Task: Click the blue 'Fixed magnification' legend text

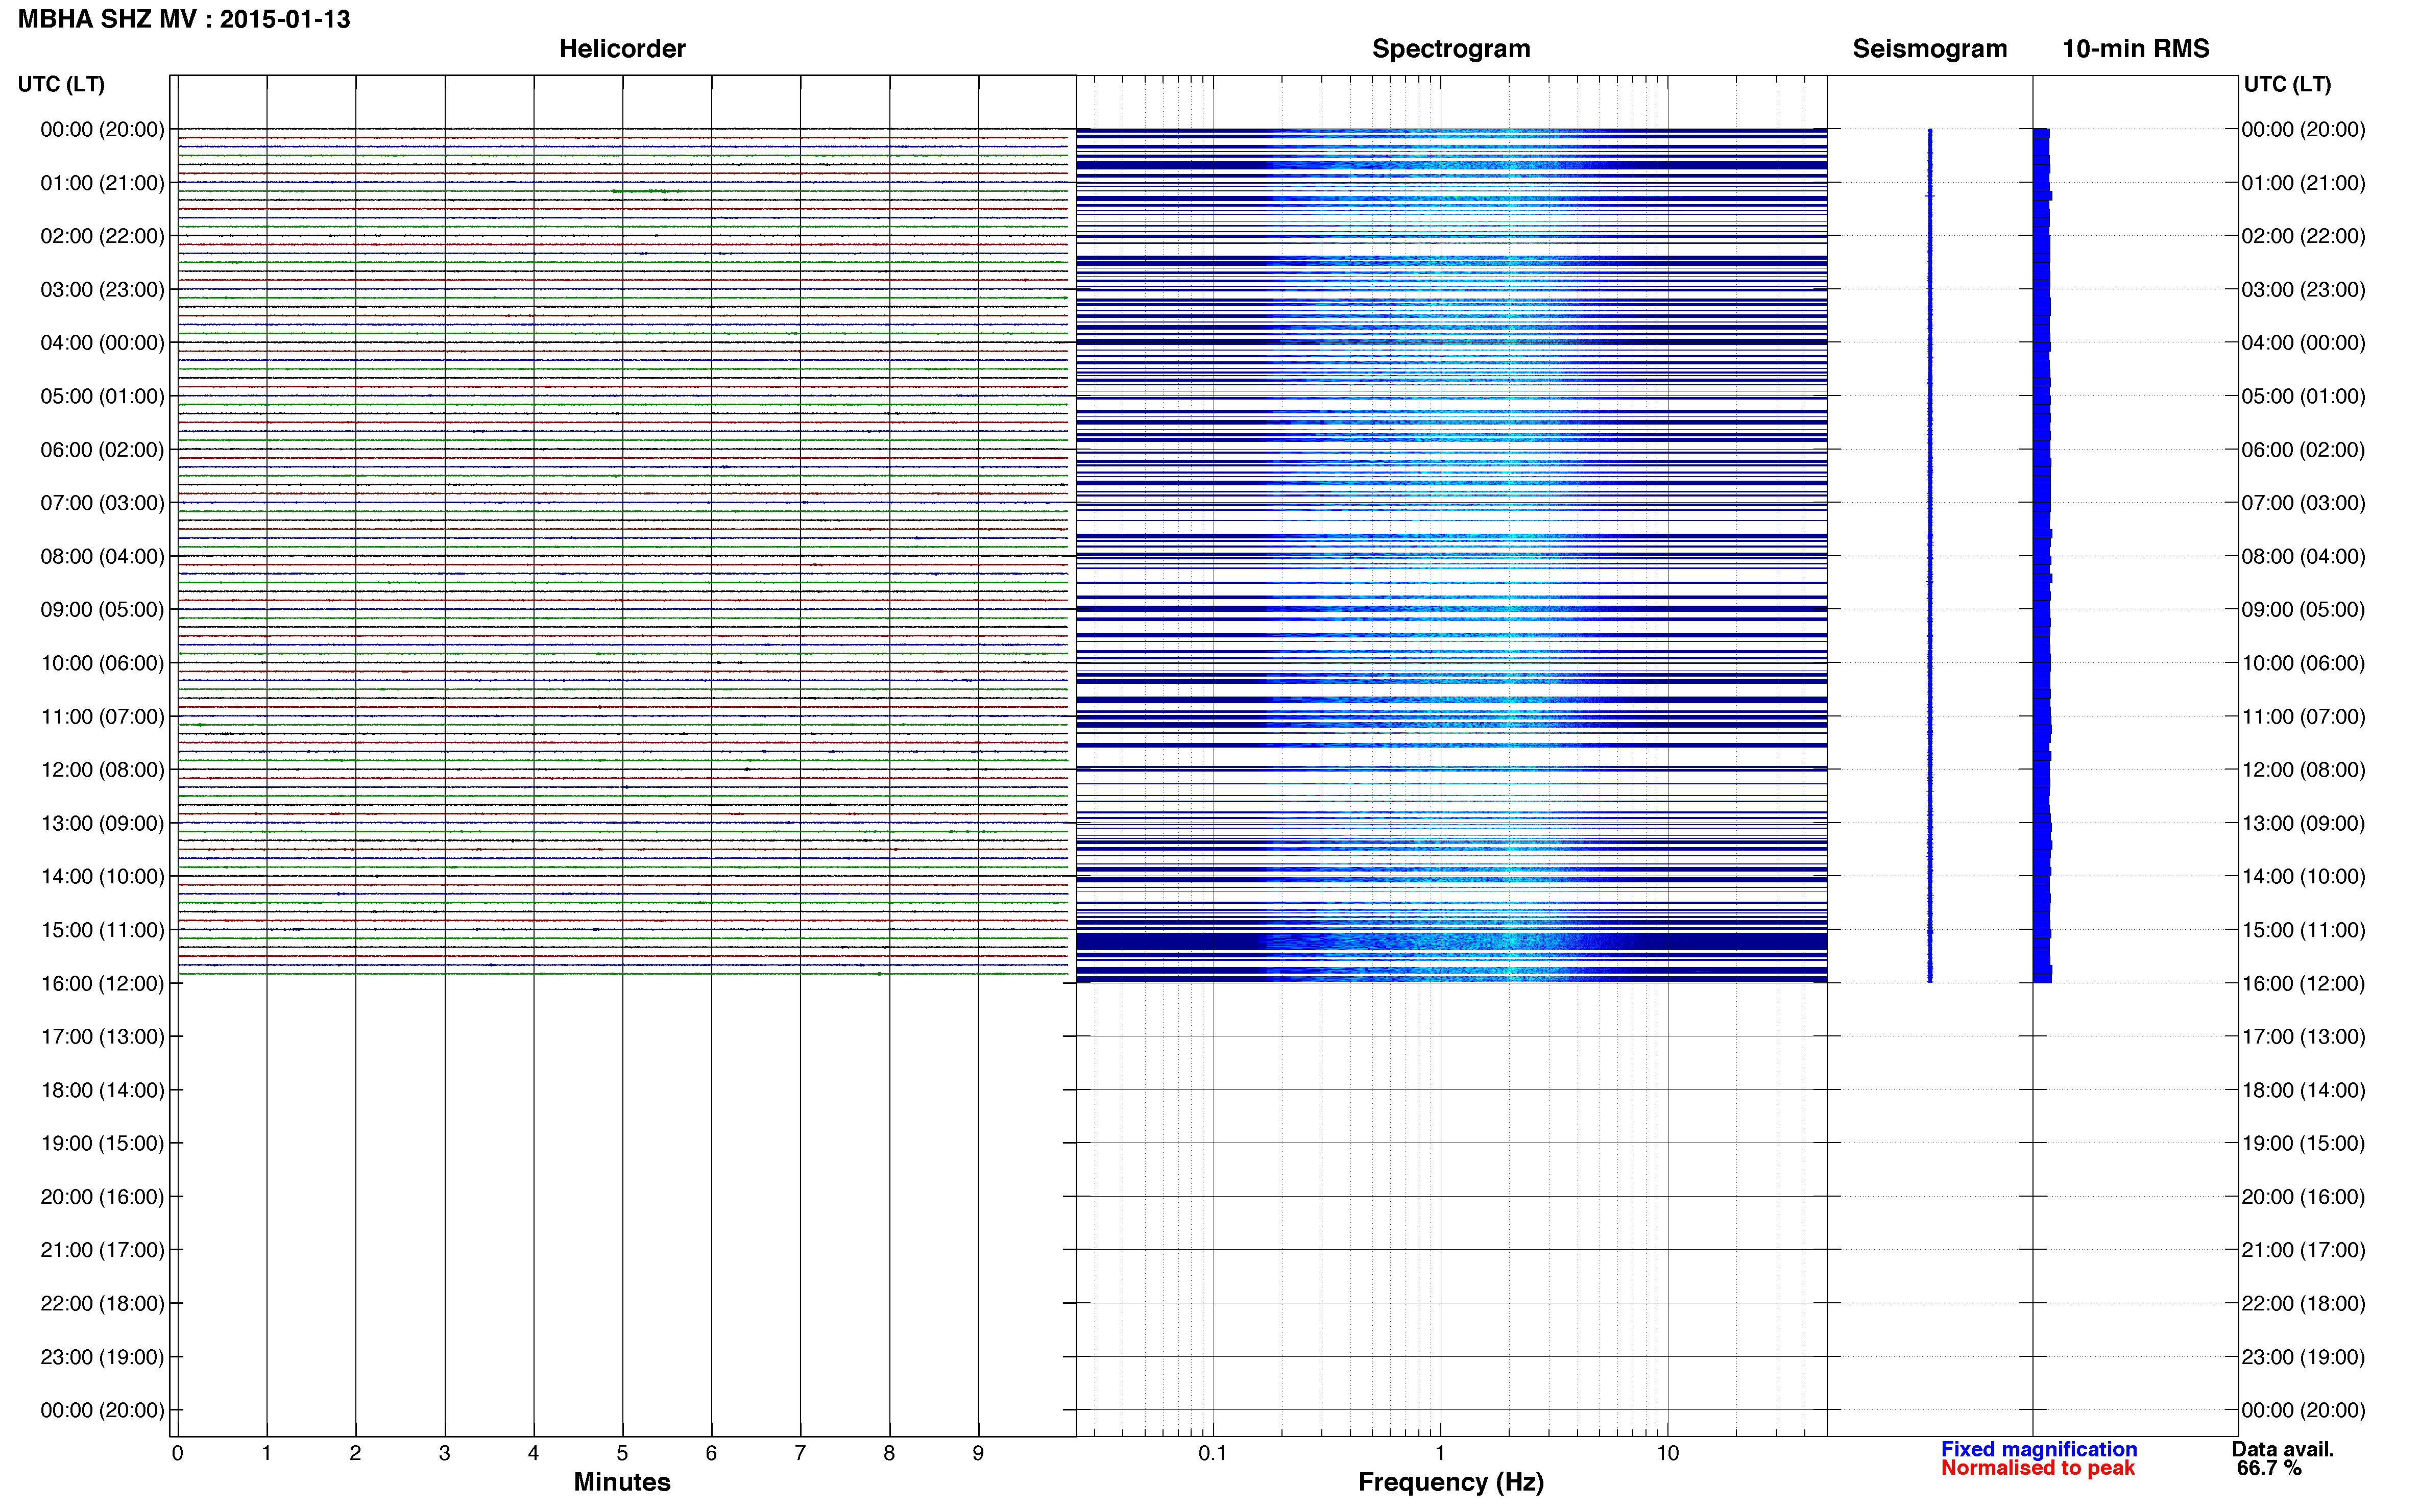Action: click(x=2039, y=1449)
